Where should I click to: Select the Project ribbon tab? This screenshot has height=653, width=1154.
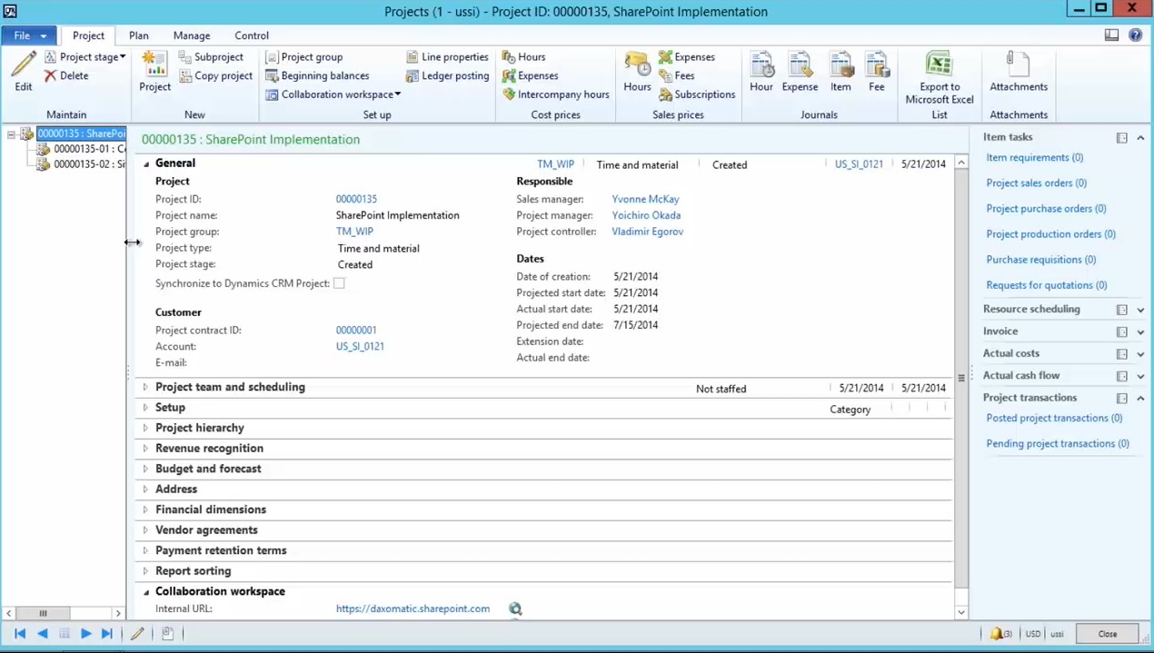click(x=88, y=35)
